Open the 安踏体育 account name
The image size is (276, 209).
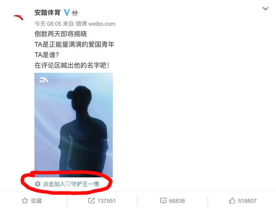pyautogui.click(x=47, y=13)
